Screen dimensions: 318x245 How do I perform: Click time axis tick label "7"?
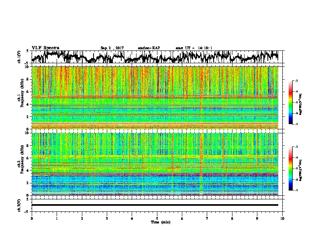(x=207, y=219)
